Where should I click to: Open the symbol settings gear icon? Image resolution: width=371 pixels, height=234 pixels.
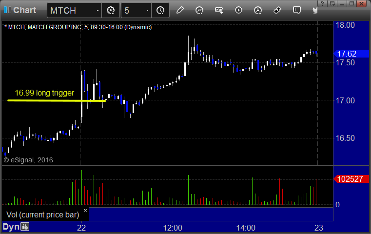[x=111, y=10]
